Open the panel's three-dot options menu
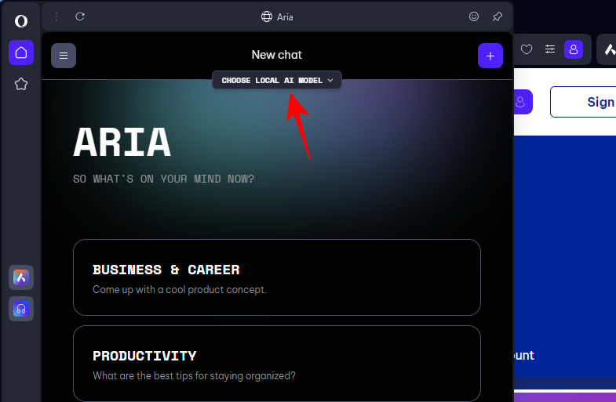 click(x=56, y=16)
